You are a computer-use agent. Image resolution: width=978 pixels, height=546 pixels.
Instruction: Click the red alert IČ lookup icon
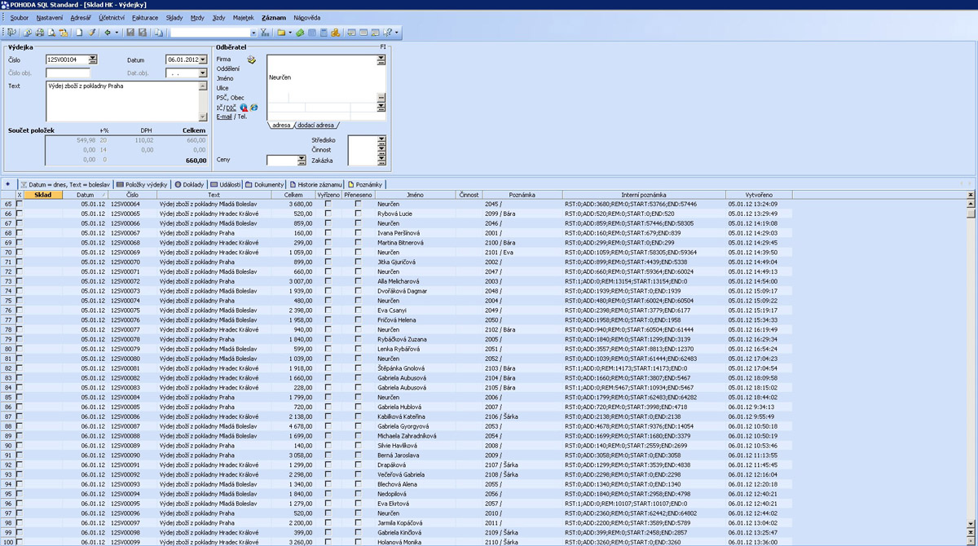(244, 108)
